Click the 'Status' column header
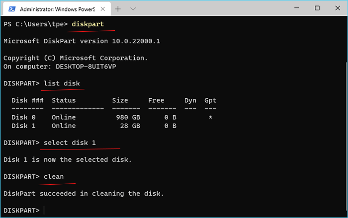Image resolution: width=348 pixels, height=218 pixels. [x=64, y=100]
